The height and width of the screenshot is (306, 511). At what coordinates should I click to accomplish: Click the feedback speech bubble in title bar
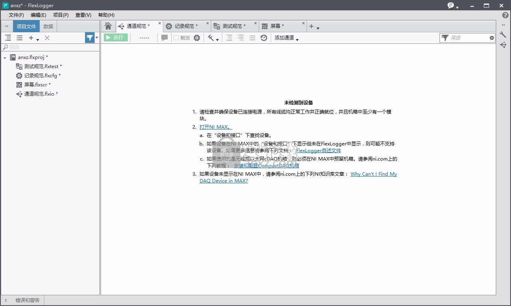point(451,6)
